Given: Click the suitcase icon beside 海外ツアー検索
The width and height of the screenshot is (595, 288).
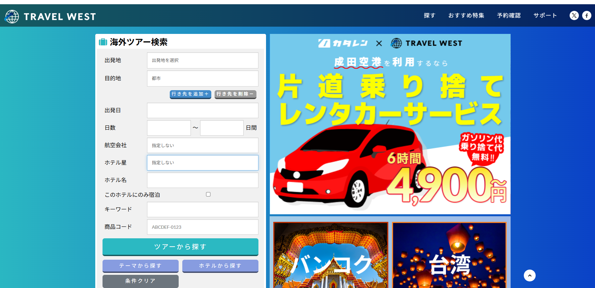Looking at the screenshot, I should click(x=103, y=42).
